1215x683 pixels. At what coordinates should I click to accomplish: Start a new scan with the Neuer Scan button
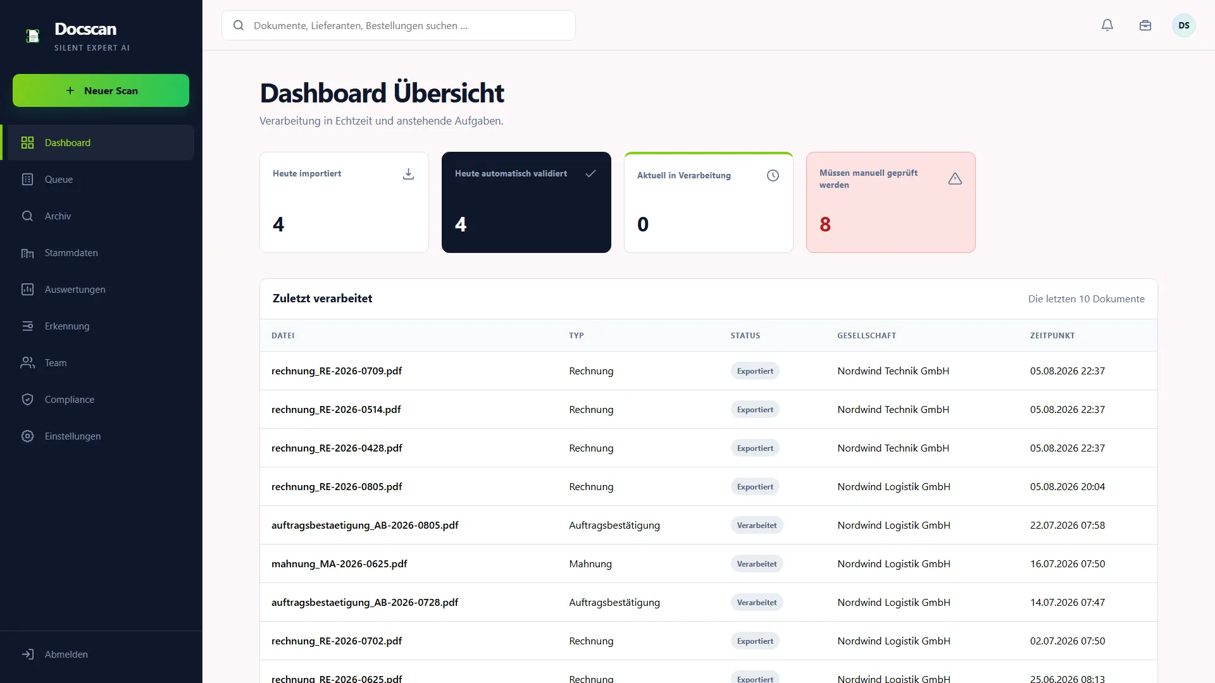pos(101,90)
